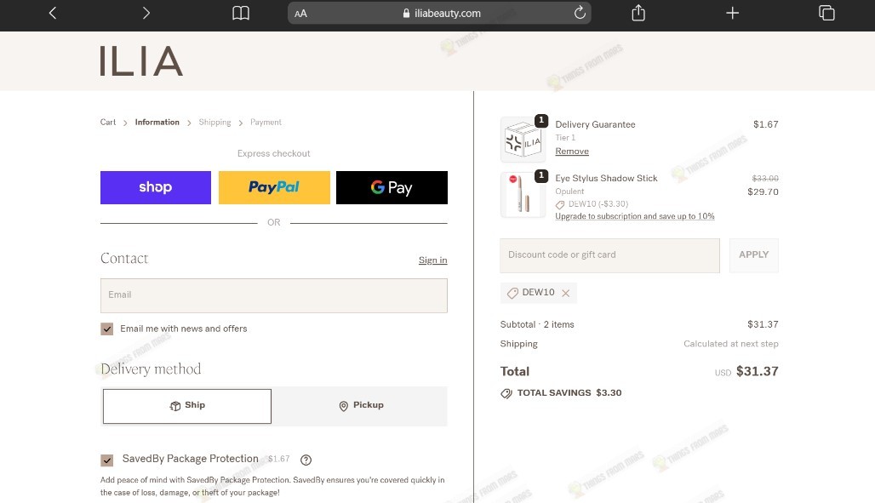Click the Delivery Guarantee price $1.67
This screenshot has width=875, height=503.
pyautogui.click(x=766, y=124)
